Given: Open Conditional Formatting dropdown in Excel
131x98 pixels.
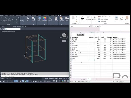Looking at the screenshot, I should 105,17.
